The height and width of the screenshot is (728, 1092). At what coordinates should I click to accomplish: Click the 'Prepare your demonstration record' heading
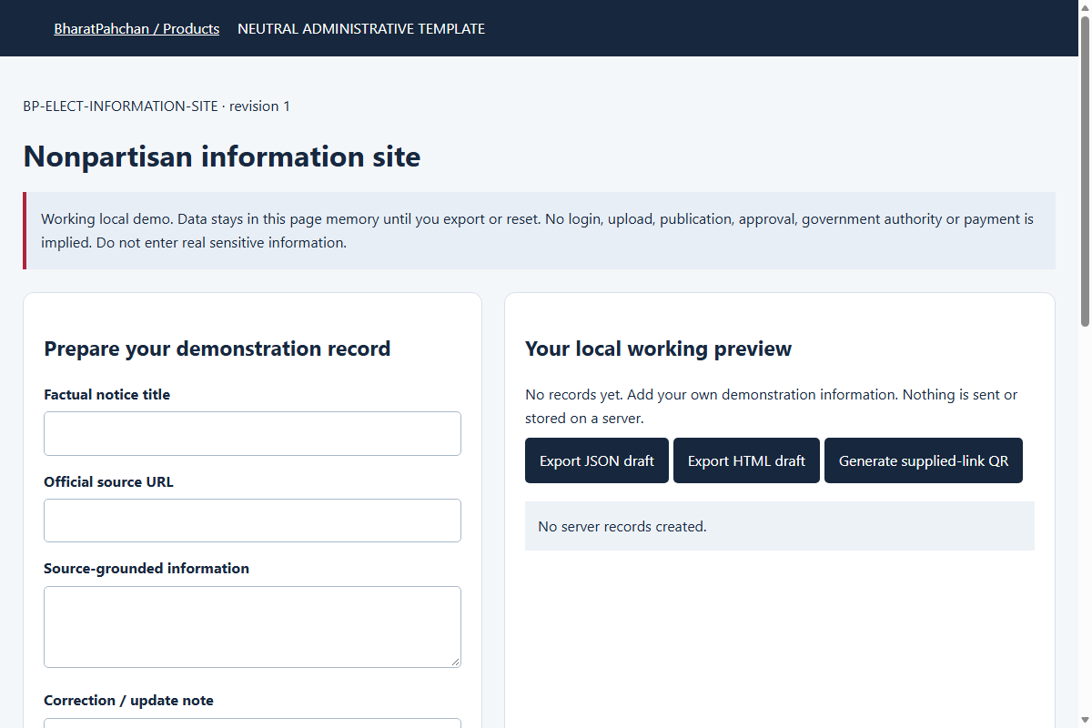tap(217, 349)
